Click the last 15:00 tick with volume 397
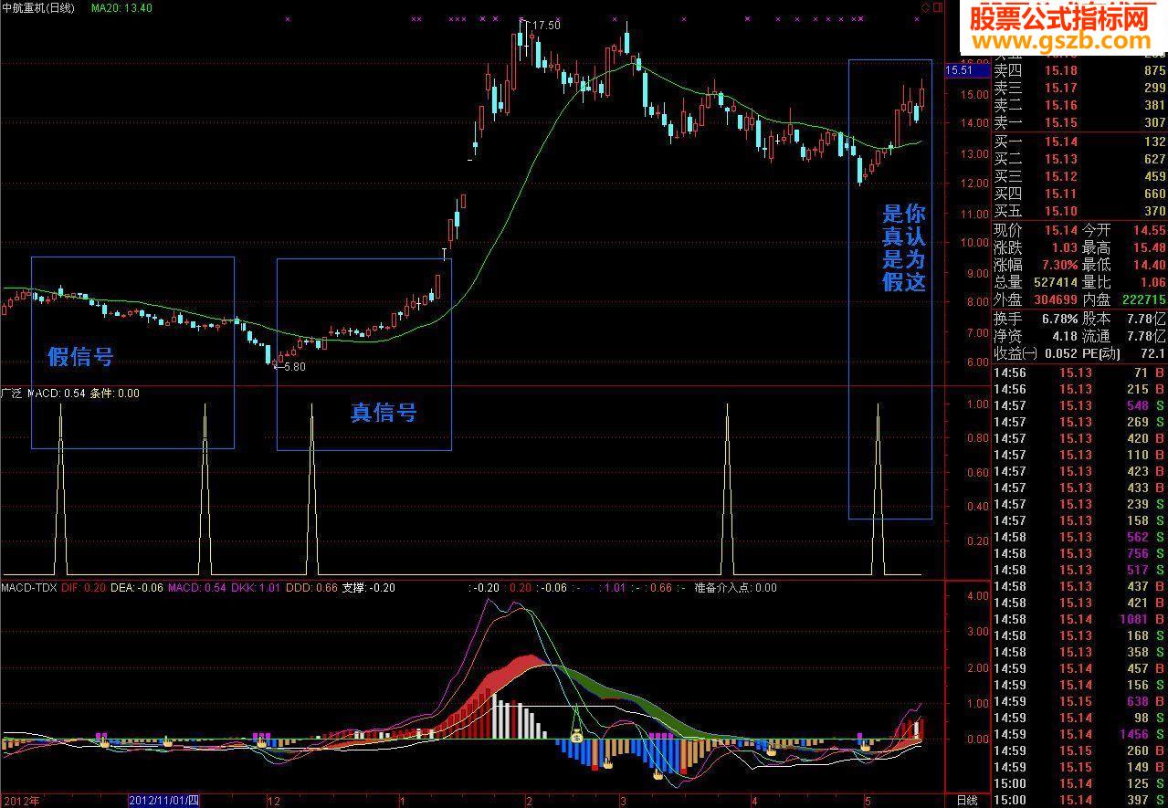The width and height of the screenshot is (1168, 808). pos(1080,800)
